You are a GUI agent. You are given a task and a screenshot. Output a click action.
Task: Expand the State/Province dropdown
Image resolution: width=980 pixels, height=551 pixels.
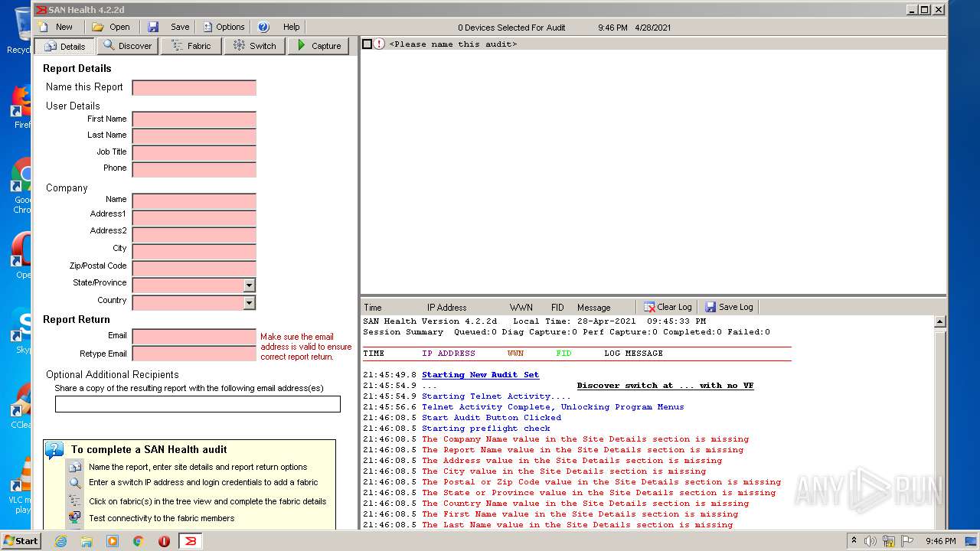(249, 285)
